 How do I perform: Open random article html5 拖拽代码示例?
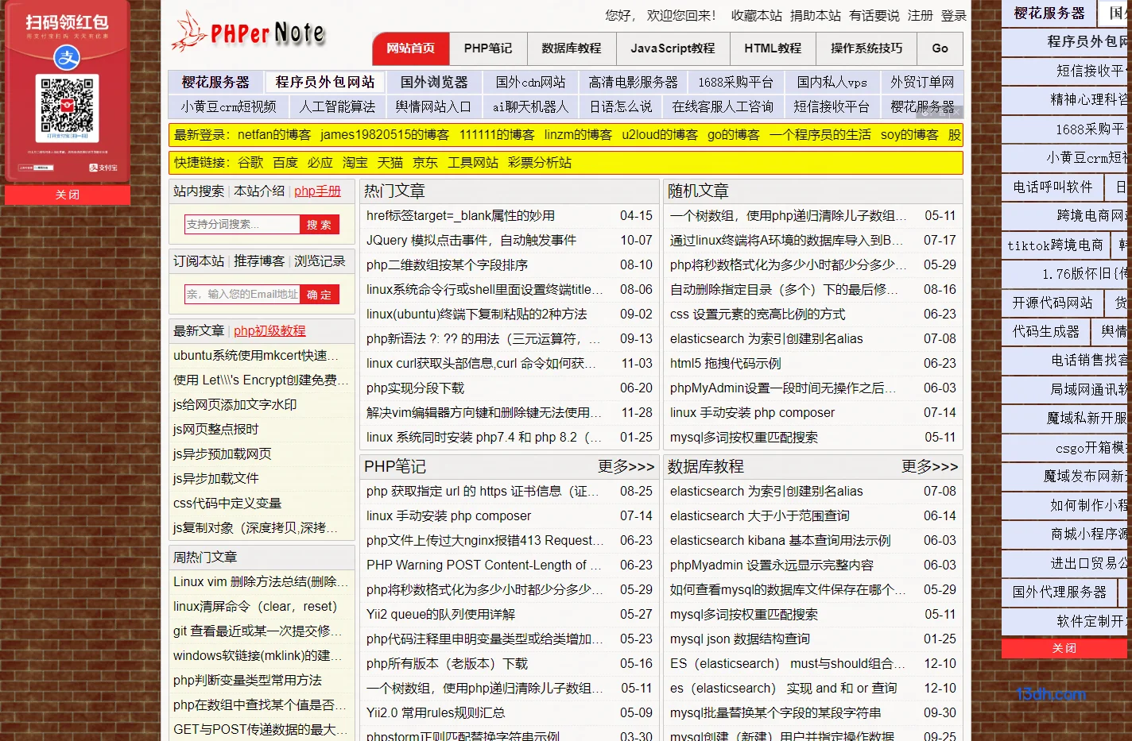pos(726,364)
